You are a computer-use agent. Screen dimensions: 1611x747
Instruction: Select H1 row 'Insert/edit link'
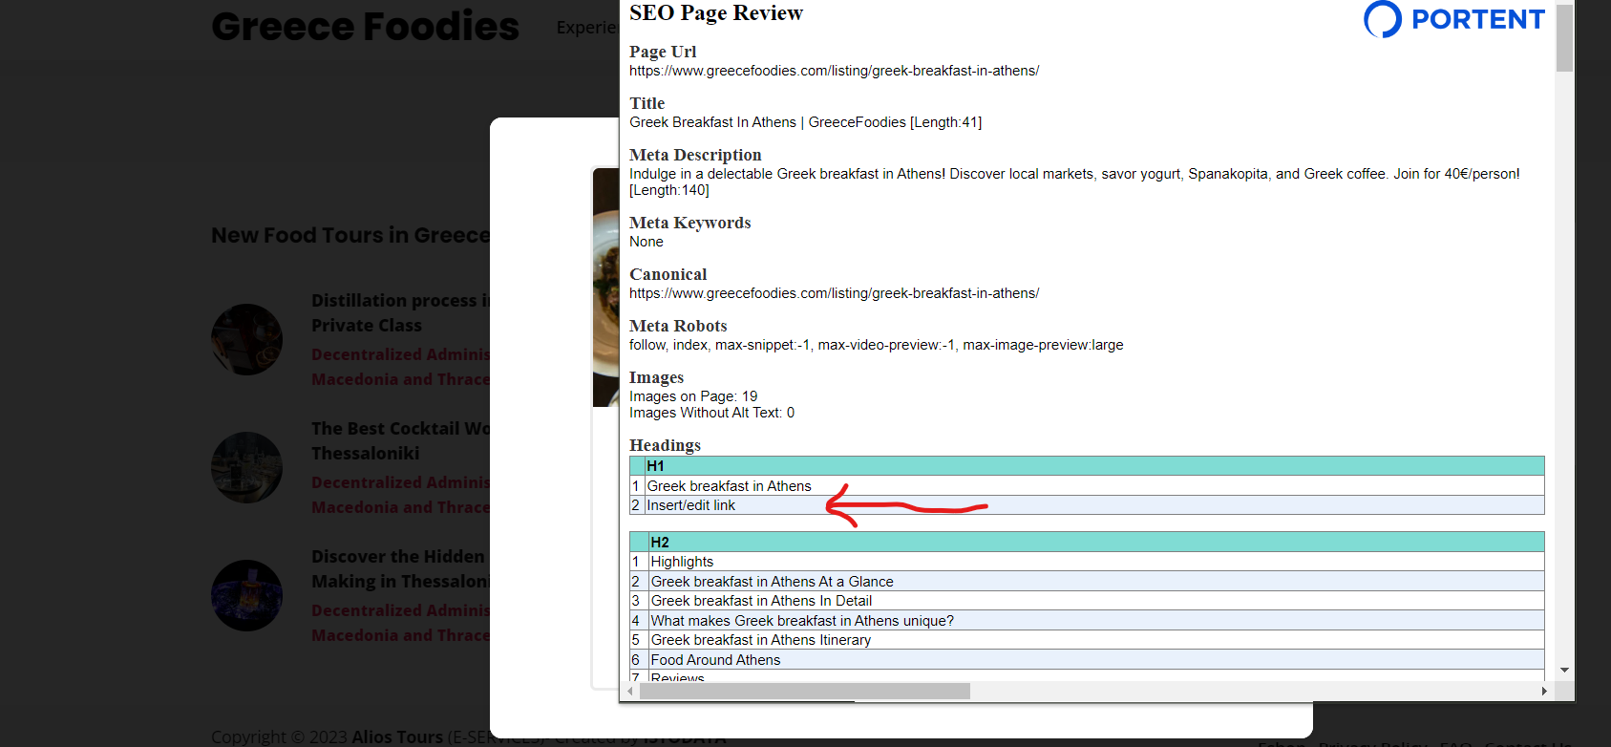(1087, 505)
